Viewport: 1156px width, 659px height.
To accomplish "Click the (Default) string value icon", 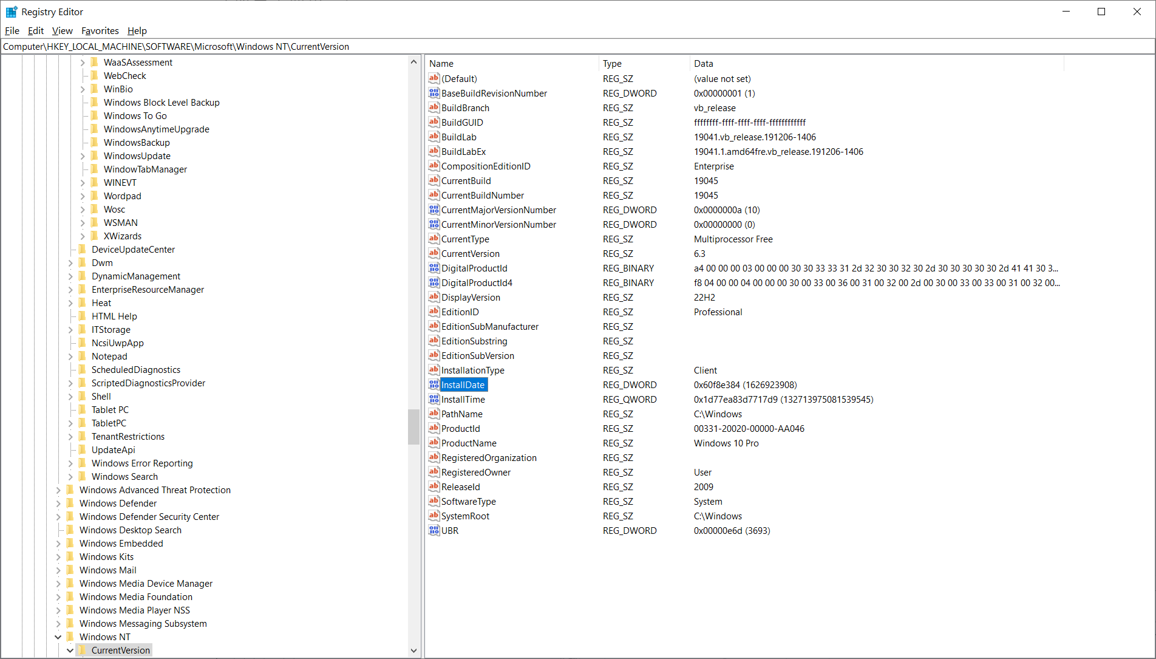I will (x=433, y=78).
